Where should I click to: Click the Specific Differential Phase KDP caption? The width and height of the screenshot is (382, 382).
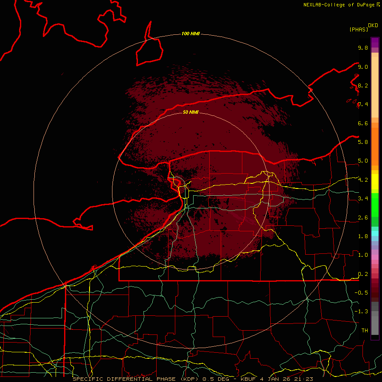(193, 379)
